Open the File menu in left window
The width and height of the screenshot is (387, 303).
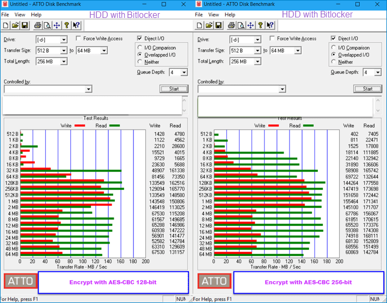5,15
